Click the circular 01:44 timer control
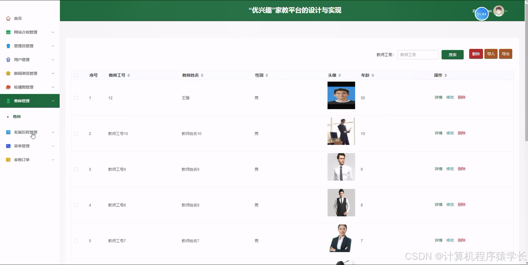Image resolution: width=528 pixels, height=265 pixels. point(482,13)
